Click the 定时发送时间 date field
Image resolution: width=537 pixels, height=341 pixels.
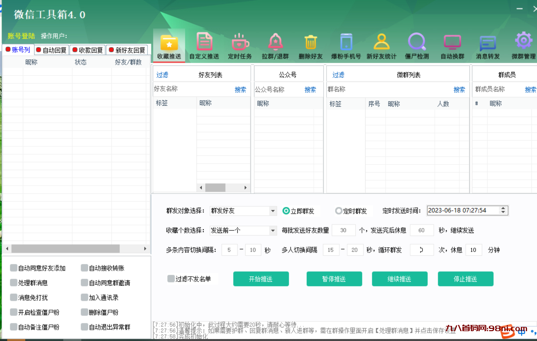point(463,211)
